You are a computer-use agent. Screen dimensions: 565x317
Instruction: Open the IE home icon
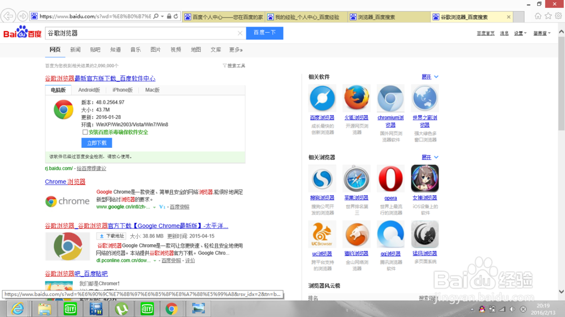click(538, 16)
